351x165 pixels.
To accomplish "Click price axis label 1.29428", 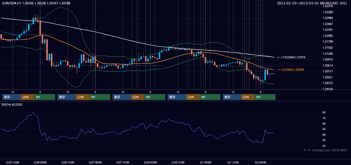I will pyautogui.click(x=328, y=89).
